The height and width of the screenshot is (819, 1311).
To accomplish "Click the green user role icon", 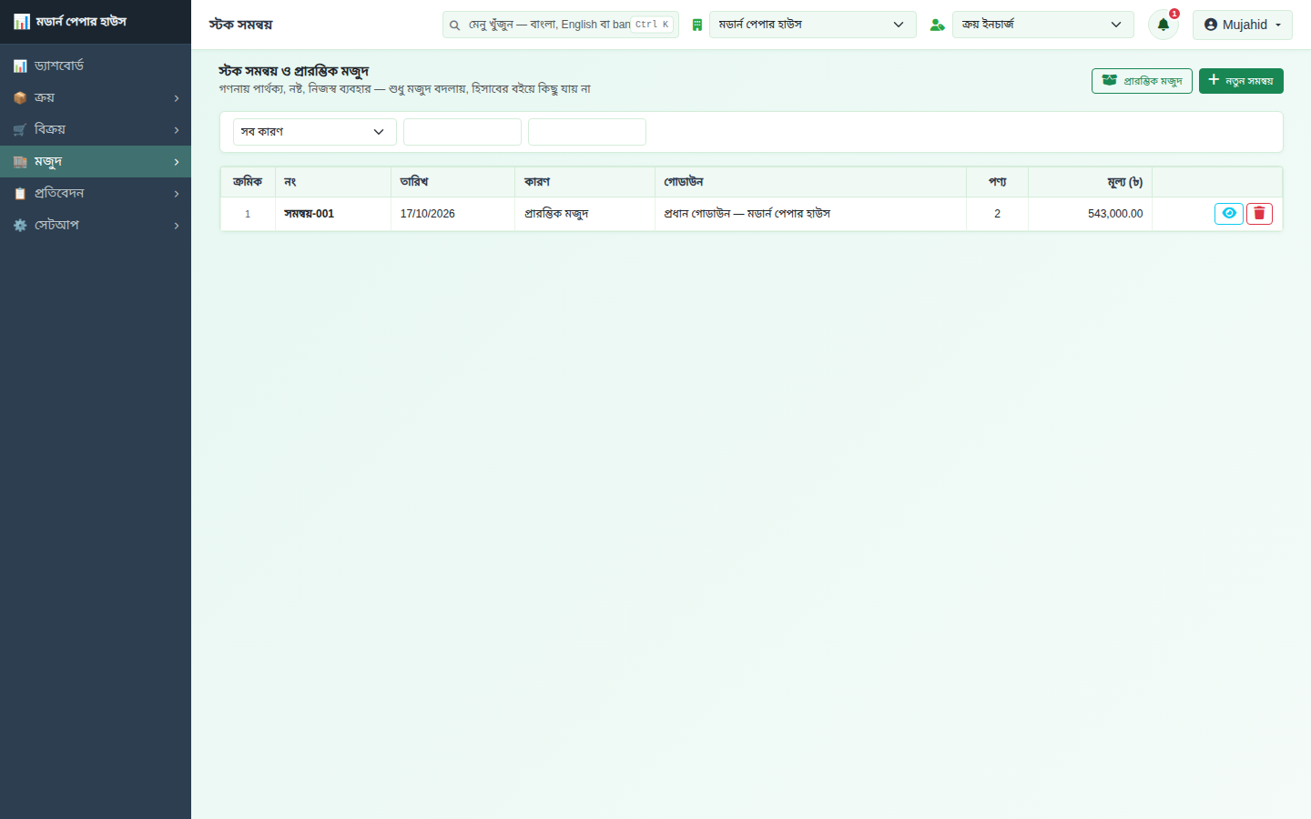I will tap(937, 25).
